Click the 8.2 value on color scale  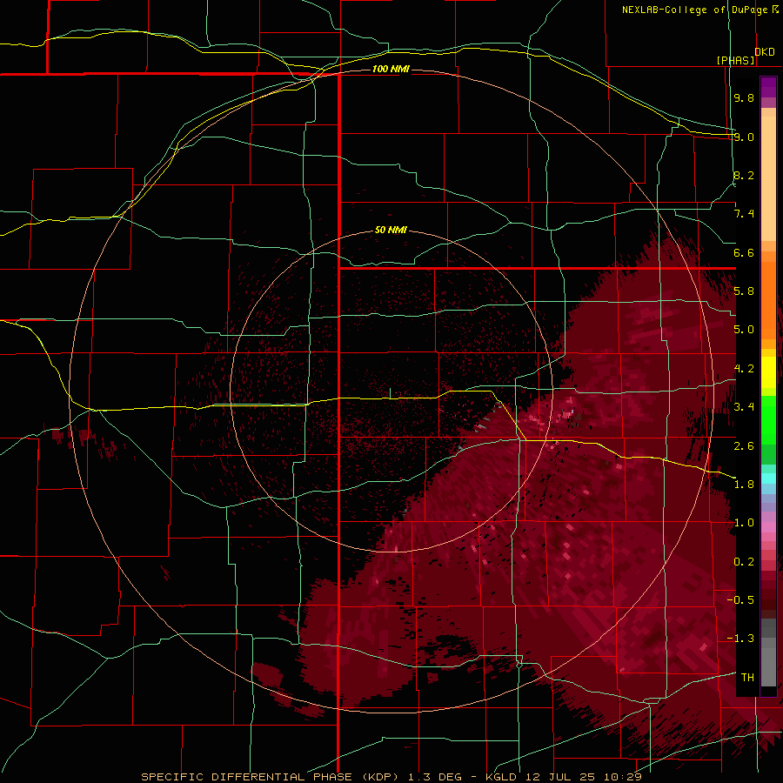744,176
